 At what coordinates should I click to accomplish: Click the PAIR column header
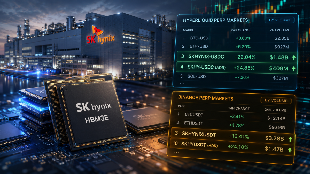181,106
